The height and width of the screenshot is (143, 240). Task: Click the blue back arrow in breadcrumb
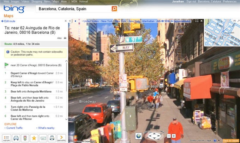[75, 21]
